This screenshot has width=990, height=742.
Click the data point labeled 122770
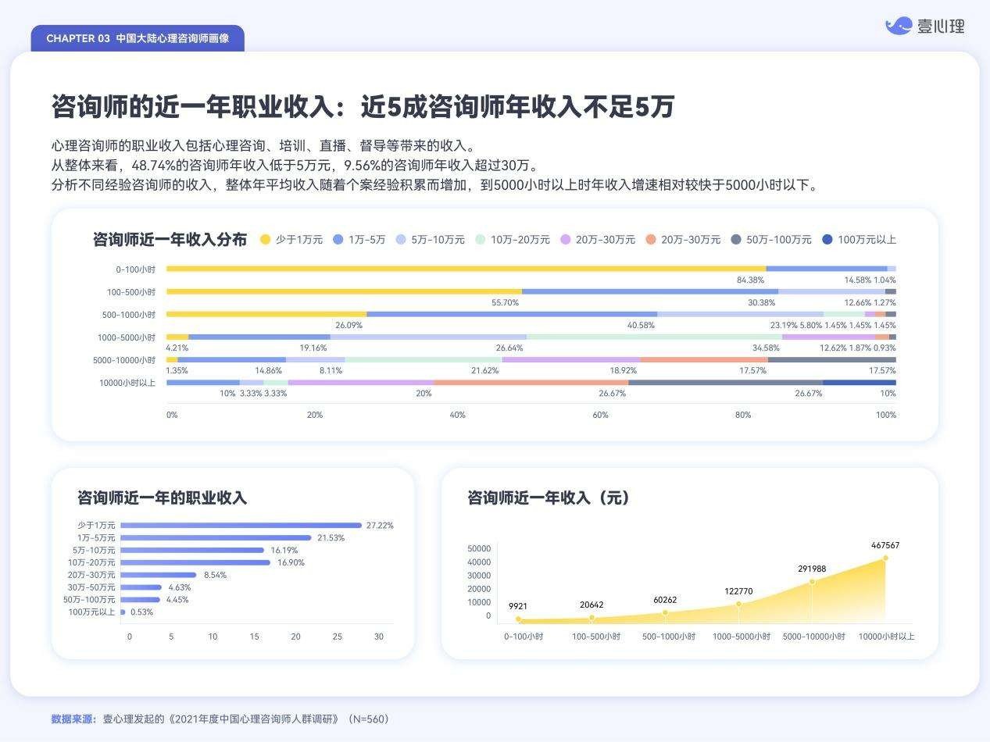(738, 604)
